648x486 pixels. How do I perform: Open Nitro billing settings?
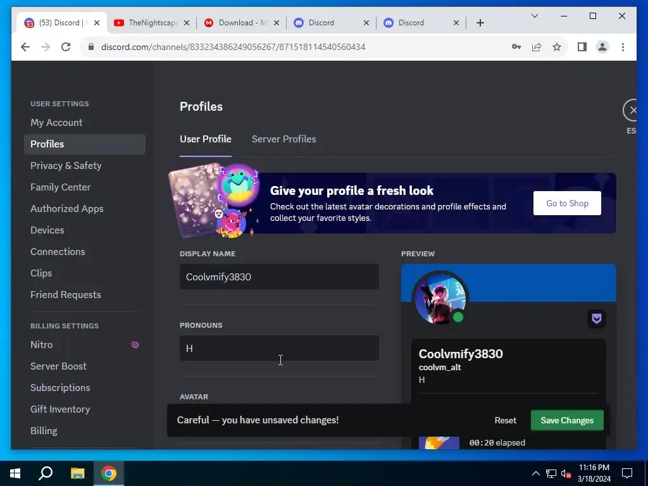click(85, 345)
